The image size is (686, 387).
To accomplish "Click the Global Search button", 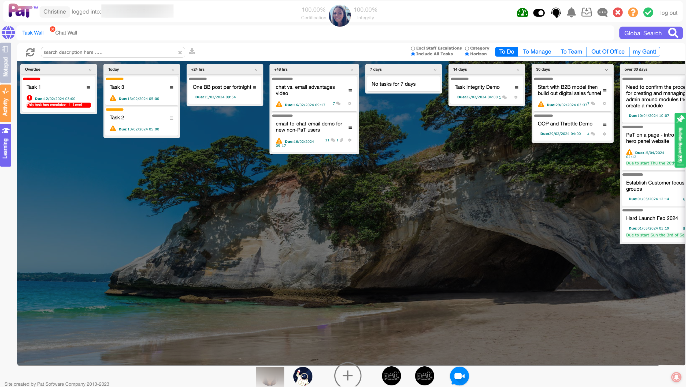I will coord(651,33).
